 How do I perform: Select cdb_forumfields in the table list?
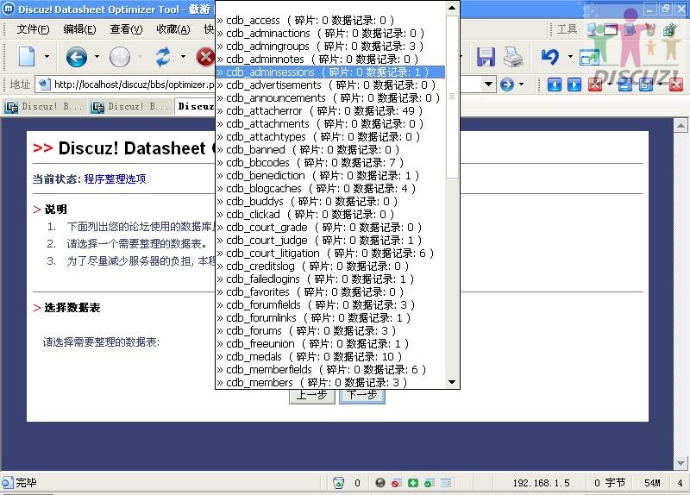[x=330, y=305]
